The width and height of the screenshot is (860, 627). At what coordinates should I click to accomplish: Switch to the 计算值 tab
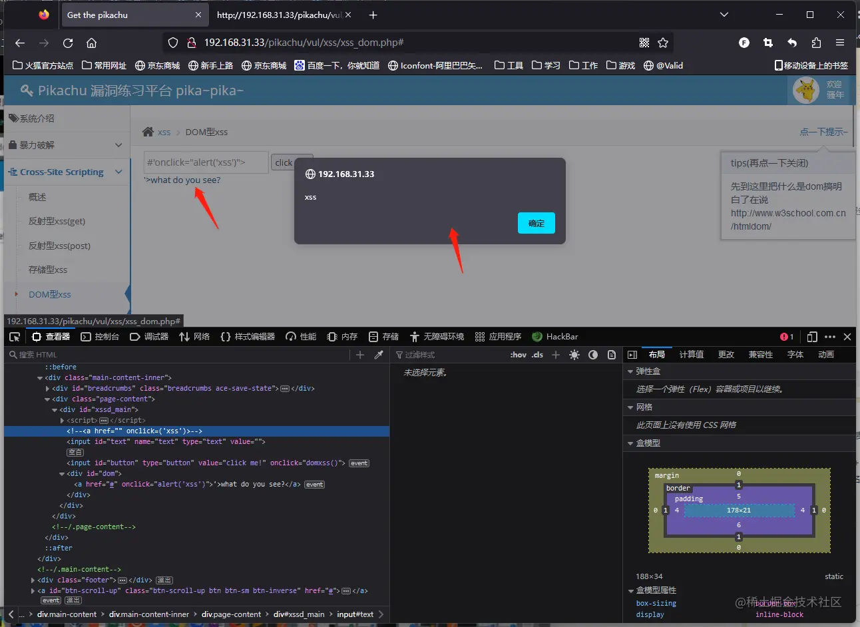point(692,355)
